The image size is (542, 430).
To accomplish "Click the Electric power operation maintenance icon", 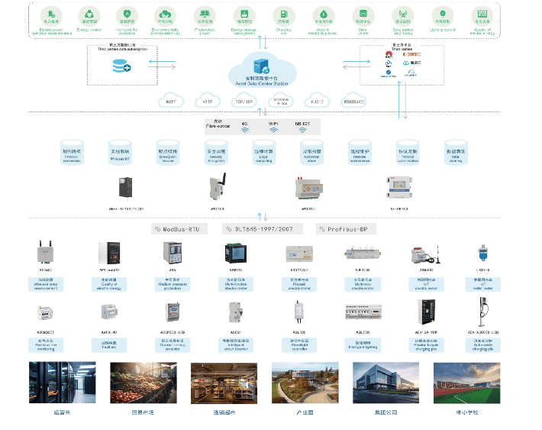I will (x=51, y=16).
